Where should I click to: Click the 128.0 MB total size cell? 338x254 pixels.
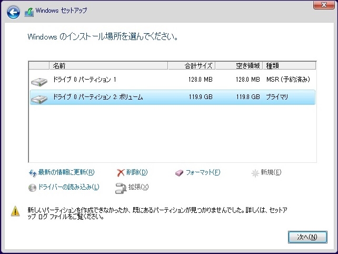[x=201, y=80]
